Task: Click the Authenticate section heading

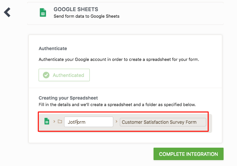Action: [53, 48]
